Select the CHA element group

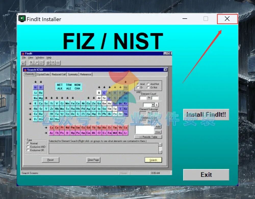[x=78, y=89]
